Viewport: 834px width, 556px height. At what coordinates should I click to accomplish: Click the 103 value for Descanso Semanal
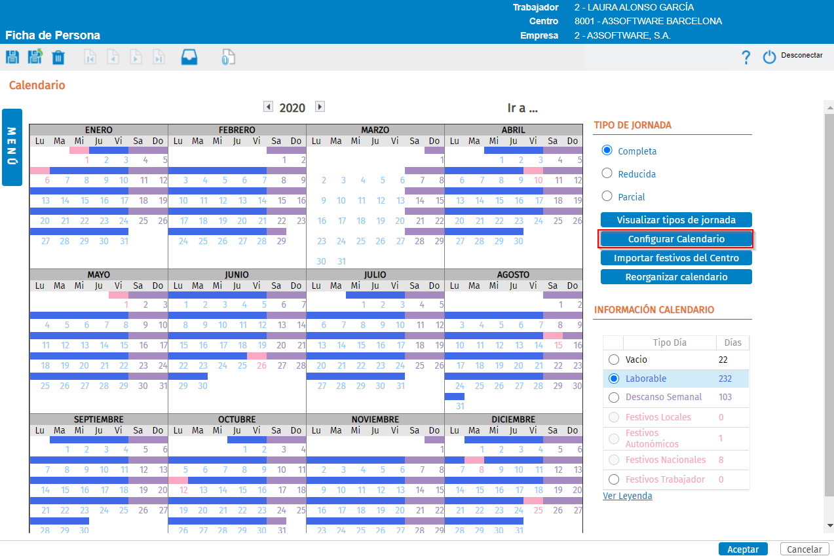(725, 398)
